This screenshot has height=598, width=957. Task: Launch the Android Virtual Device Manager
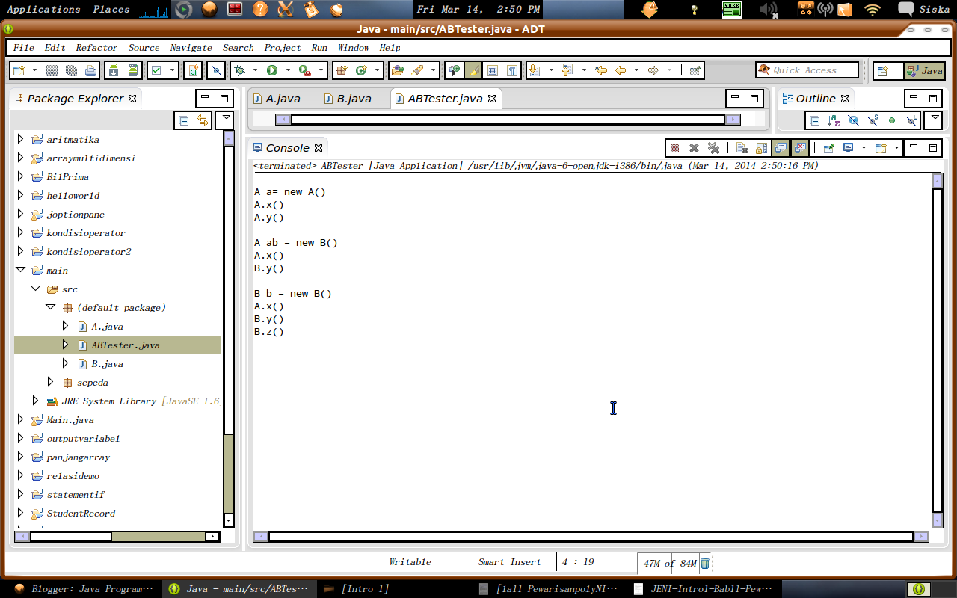[x=133, y=70]
